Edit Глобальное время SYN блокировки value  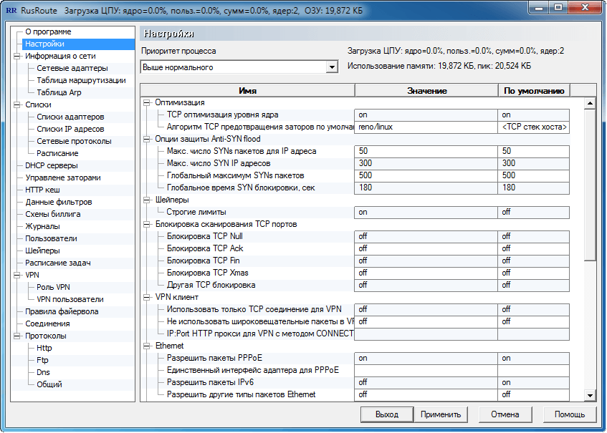[426, 188]
